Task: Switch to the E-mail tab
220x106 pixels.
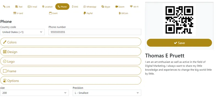Action: (32, 7)
